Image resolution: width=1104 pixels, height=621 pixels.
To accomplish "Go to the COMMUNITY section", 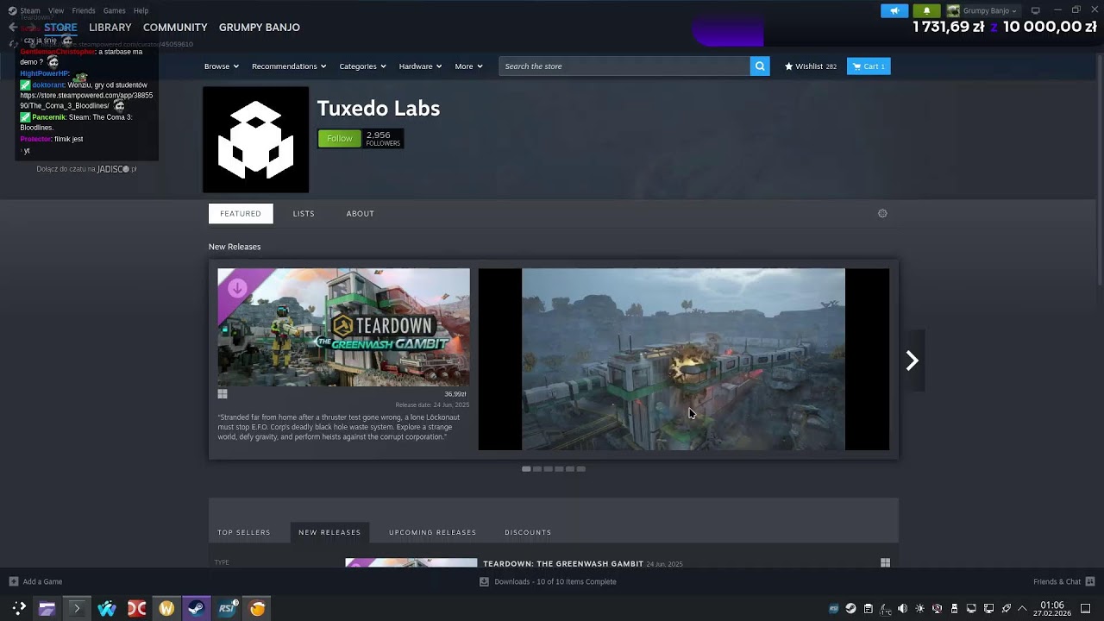I will coord(175,28).
